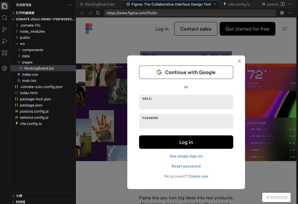Screen dimensions: 298x204
Task: Open .comate-zulu-config.json file
Action: tap(43, 87)
